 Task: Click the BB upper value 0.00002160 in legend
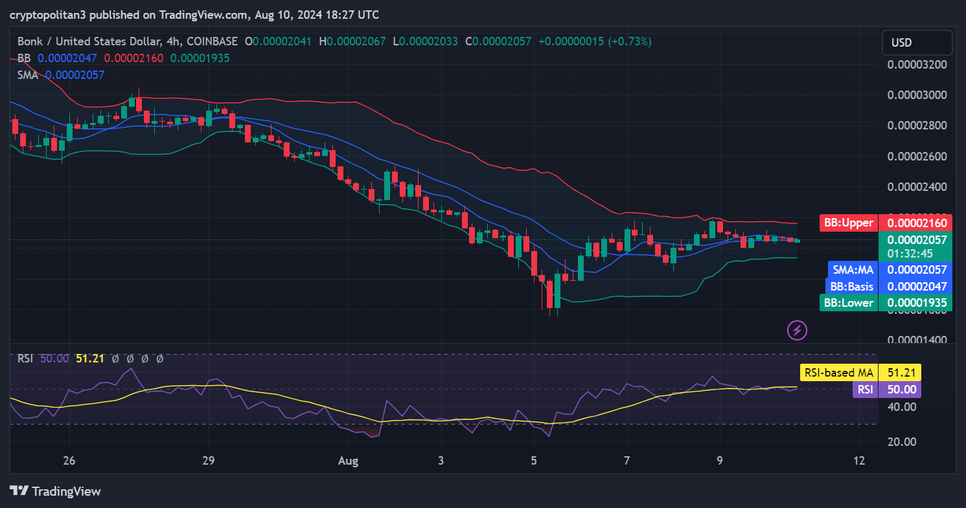(x=133, y=58)
